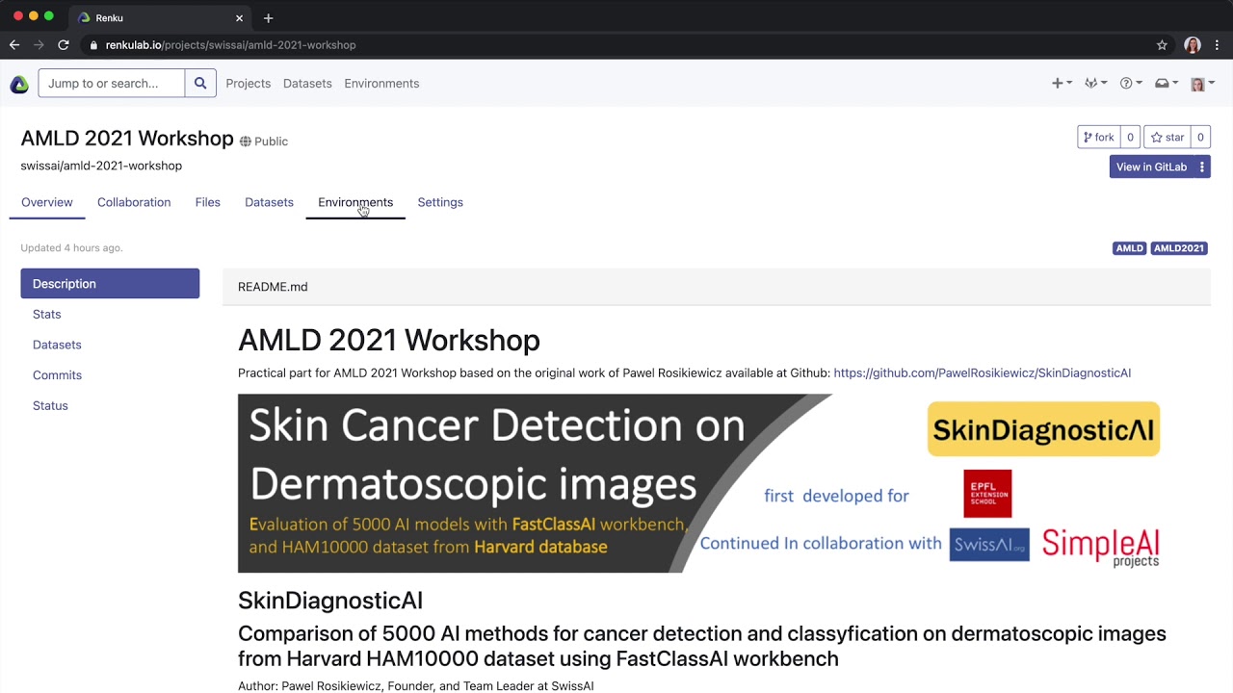Open the GitLab fox dropdown menu

[1095, 84]
